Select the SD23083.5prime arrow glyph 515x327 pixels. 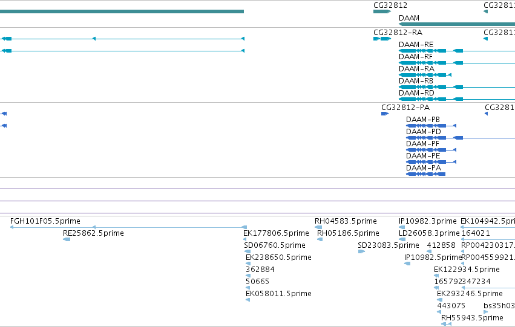coord(361,251)
